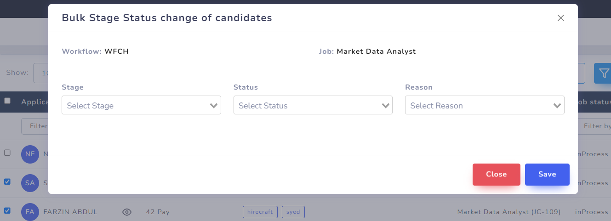611x221 pixels.
Task: Click the FA avatar circle
Action: tap(30, 212)
